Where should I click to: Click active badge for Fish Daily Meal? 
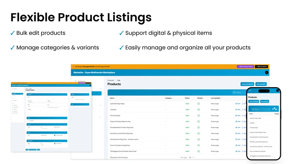pyautogui.click(x=187, y=116)
